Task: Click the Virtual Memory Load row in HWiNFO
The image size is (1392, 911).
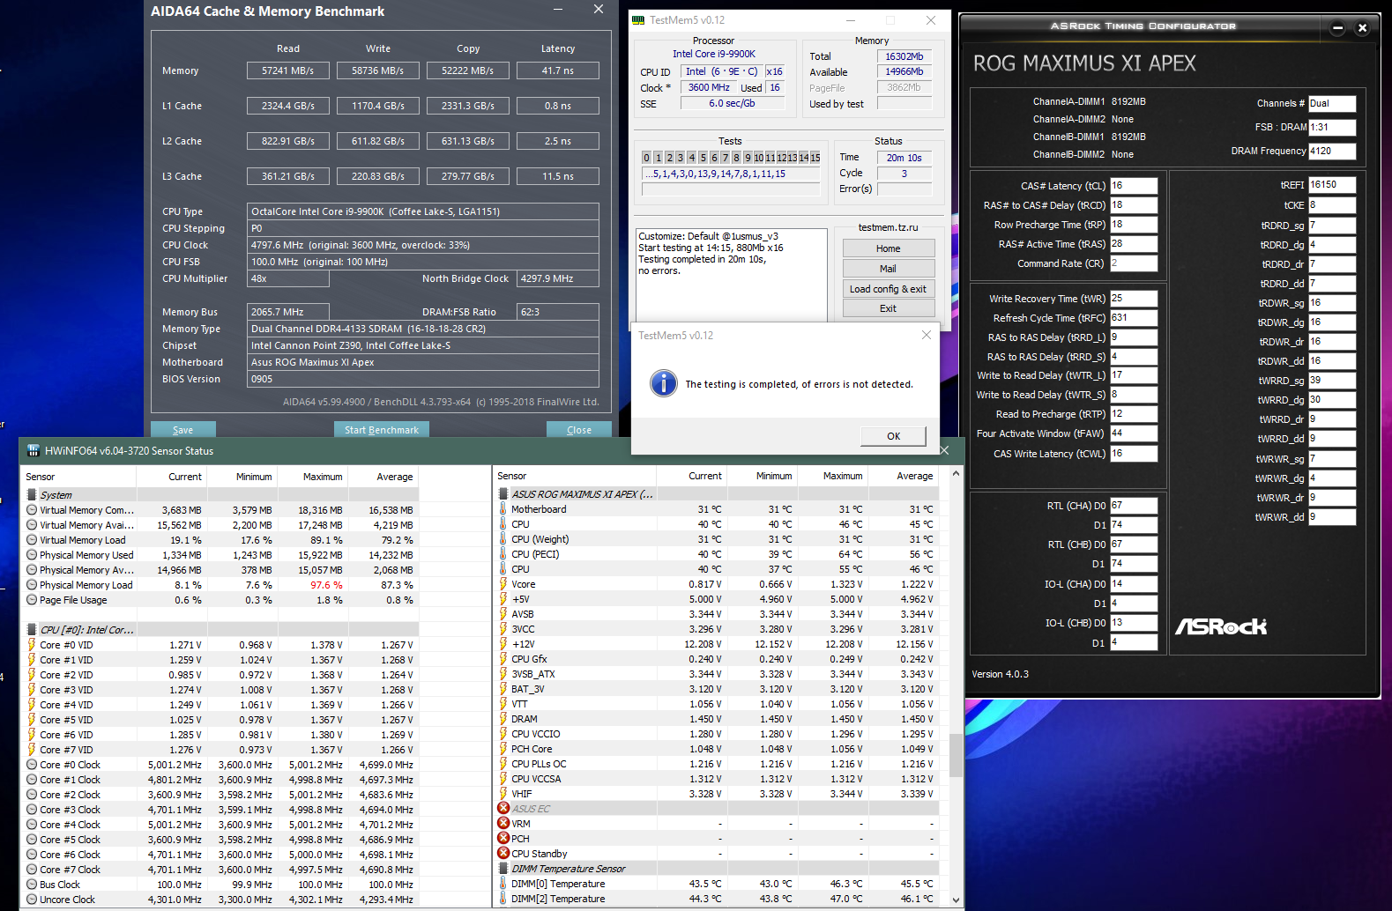Action: point(219,540)
